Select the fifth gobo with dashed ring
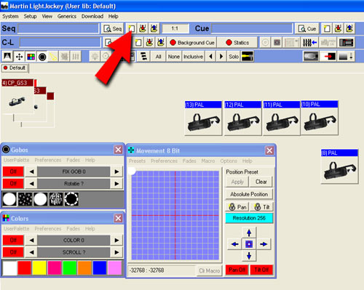The image size is (364, 290). pos(71,199)
